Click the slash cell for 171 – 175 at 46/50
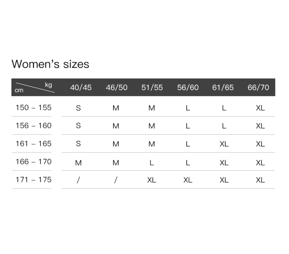This screenshot has width=289, height=254. coord(116,180)
